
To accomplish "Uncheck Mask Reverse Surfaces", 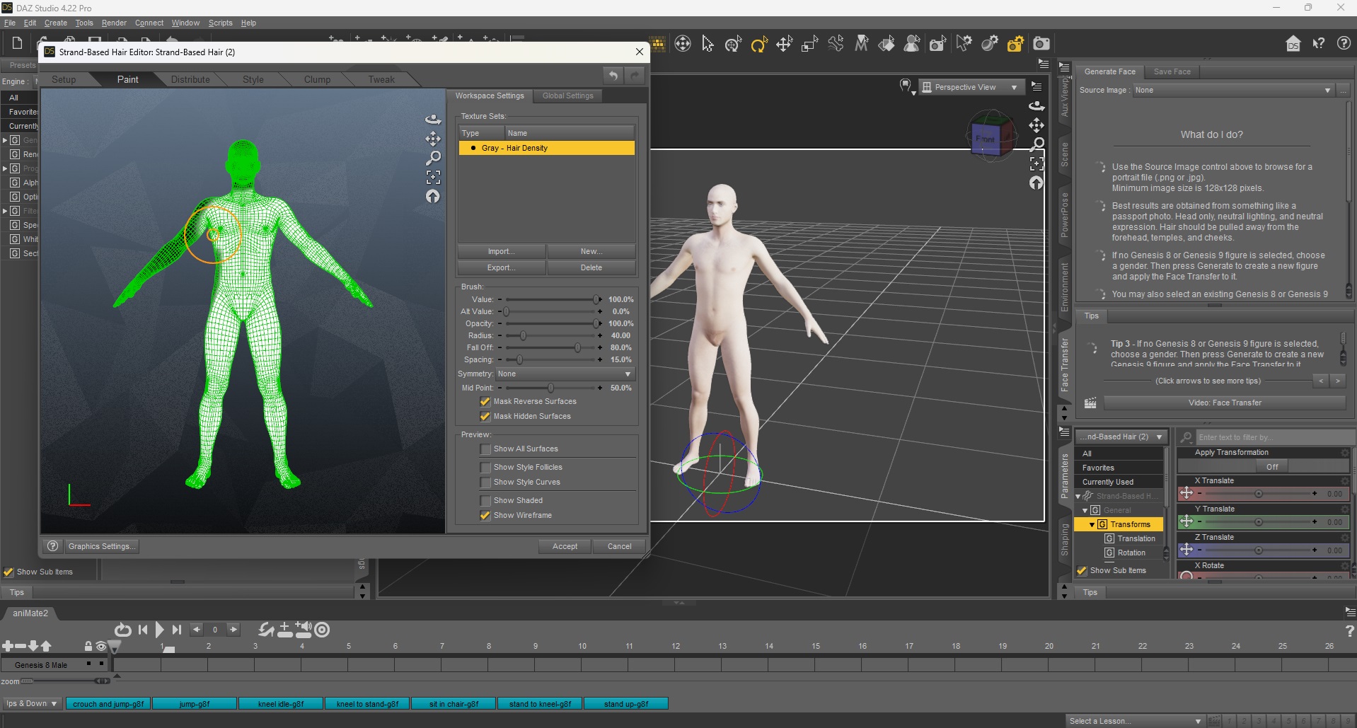I will pos(485,401).
